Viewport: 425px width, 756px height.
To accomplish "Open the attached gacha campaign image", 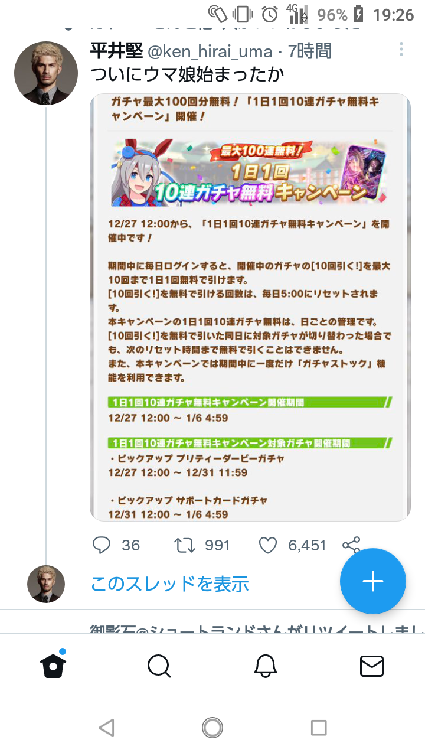I will click(x=250, y=307).
